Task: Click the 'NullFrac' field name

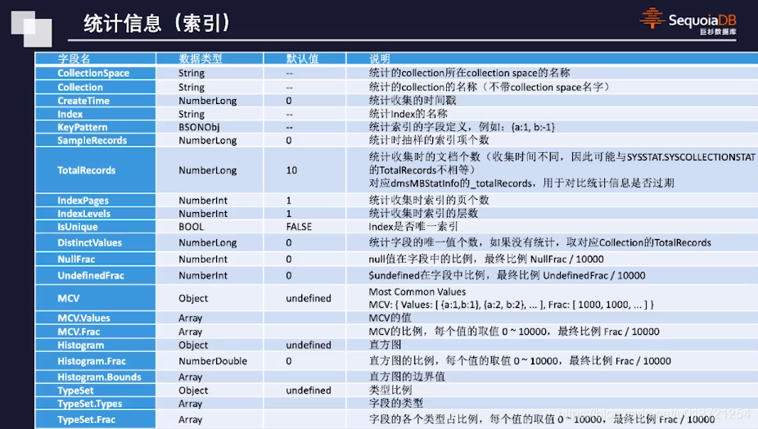Action: [x=76, y=260]
